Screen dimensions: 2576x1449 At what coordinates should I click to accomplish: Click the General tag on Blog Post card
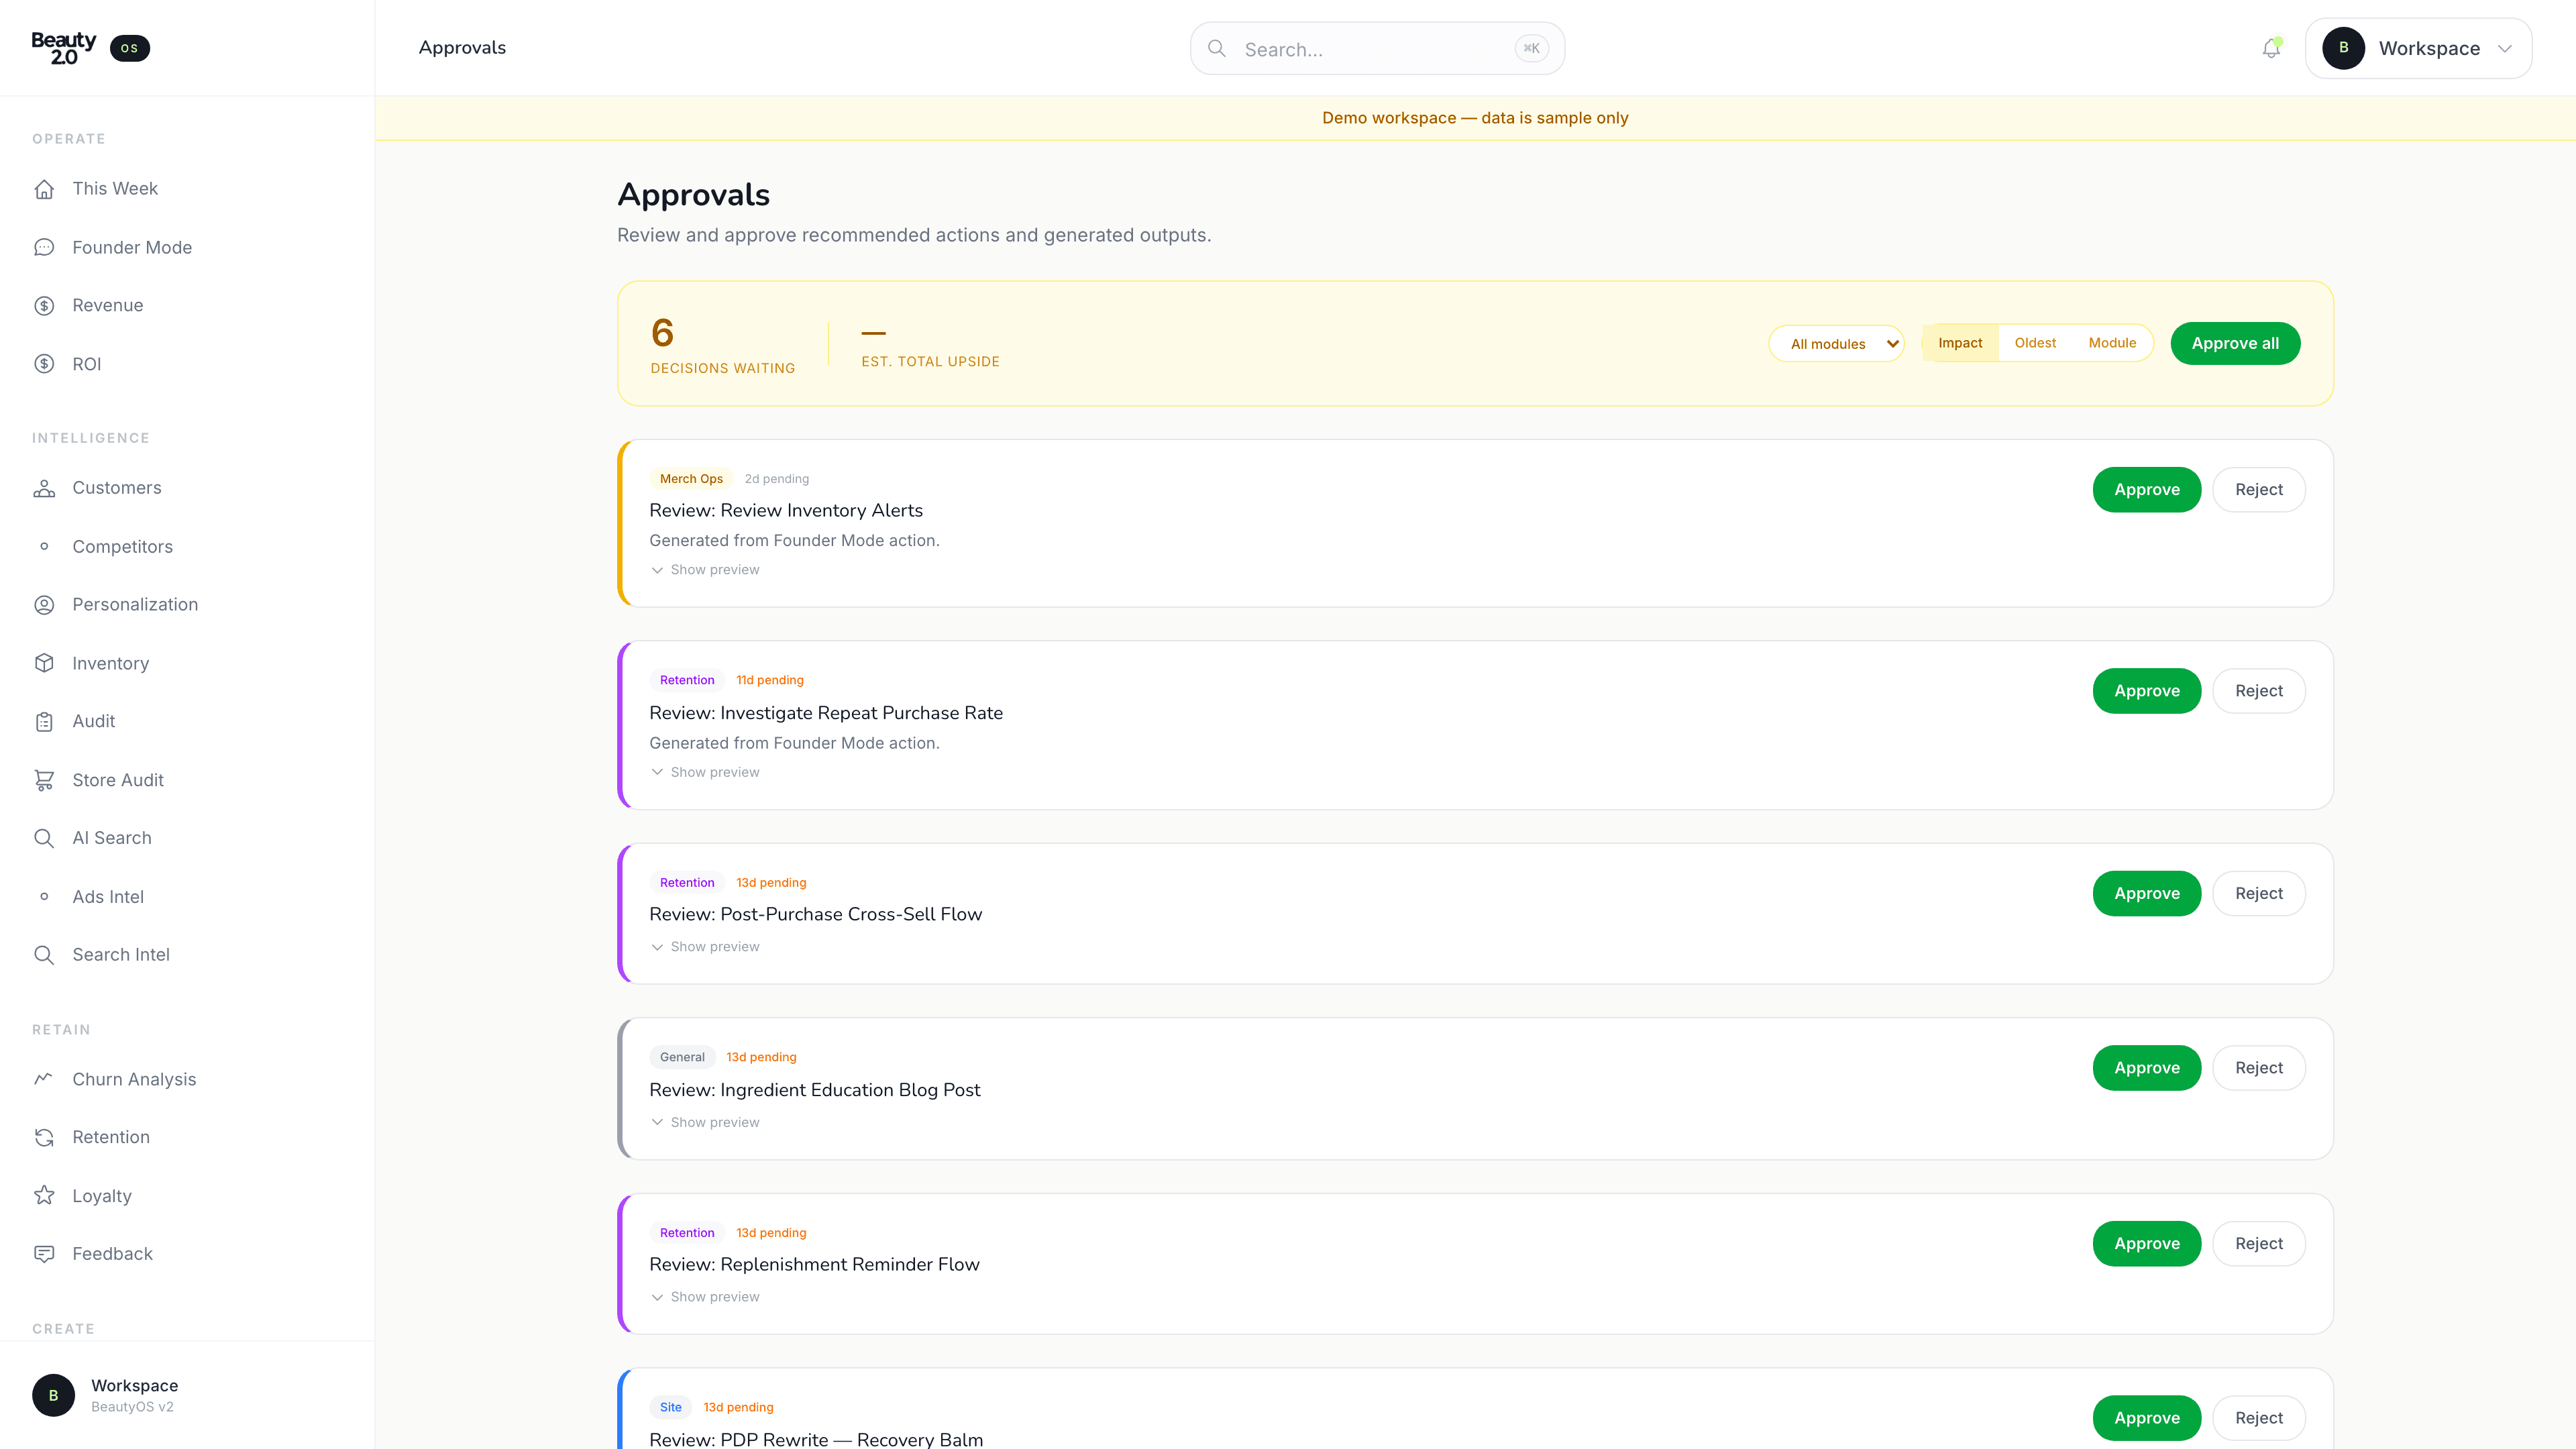(682, 1057)
